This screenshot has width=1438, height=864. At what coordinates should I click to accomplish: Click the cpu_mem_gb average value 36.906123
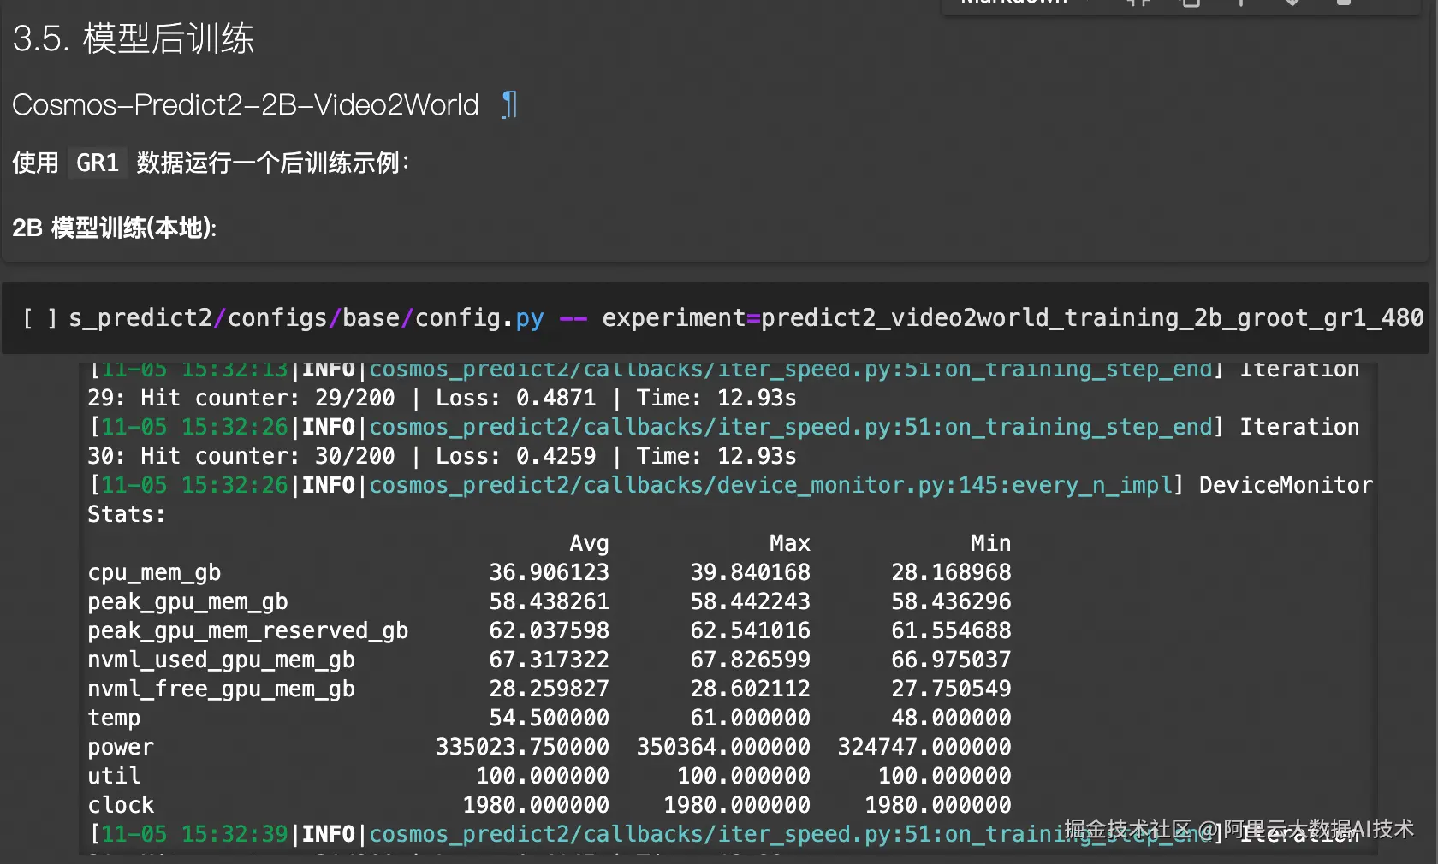(x=549, y=573)
